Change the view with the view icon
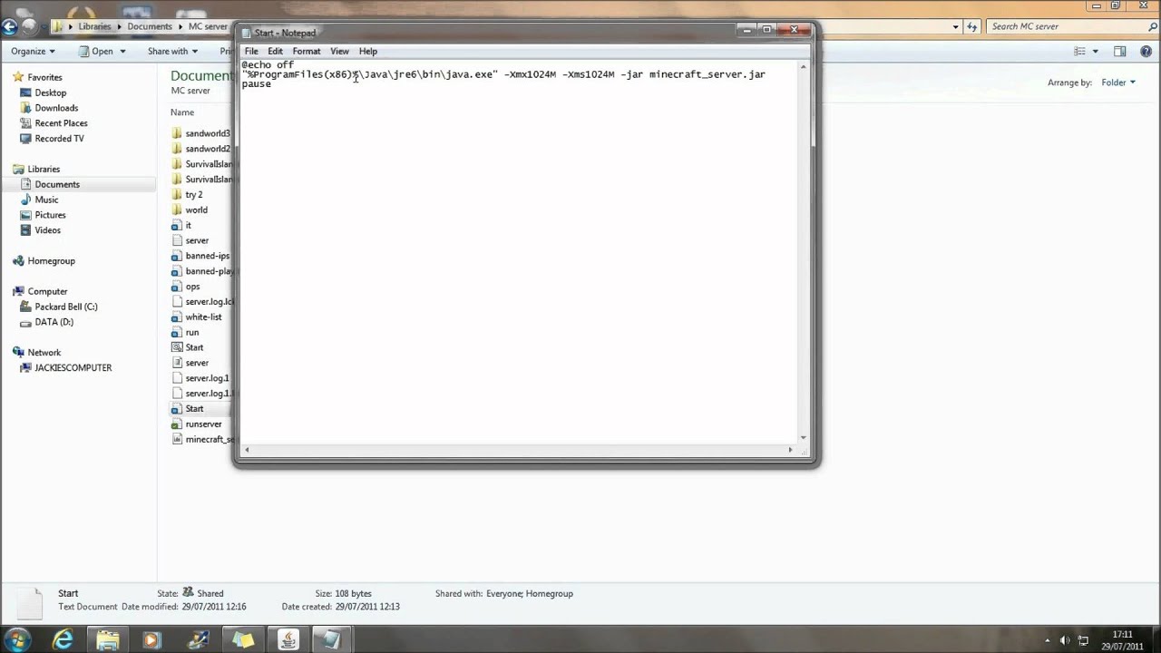The image size is (1161, 653). coord(1080,52)
